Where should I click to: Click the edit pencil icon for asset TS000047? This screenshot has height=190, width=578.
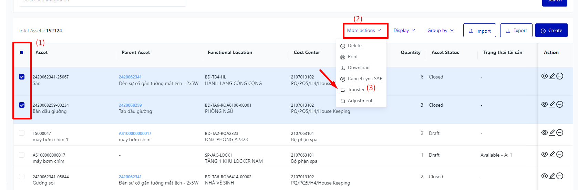coord(552,133)
